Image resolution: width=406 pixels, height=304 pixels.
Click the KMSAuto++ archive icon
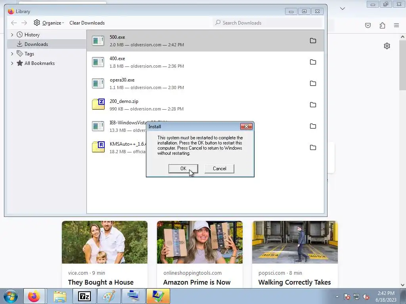[98, 147]
